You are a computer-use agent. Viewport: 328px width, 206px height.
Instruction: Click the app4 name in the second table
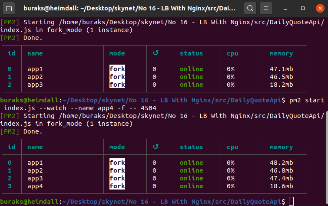35,186
